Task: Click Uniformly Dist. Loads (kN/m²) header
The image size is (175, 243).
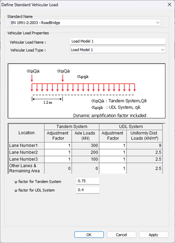Action: [x=144, y=135]
